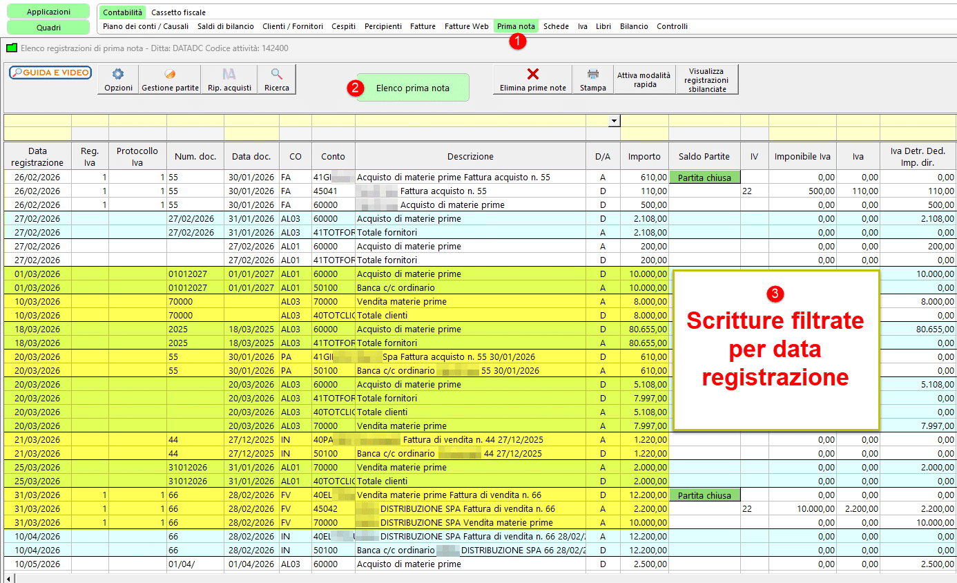Image resolution: width=957 pixels, height=583 pixels.
Task: Open Opzioni with the gear icon
Action: [118, 79]
